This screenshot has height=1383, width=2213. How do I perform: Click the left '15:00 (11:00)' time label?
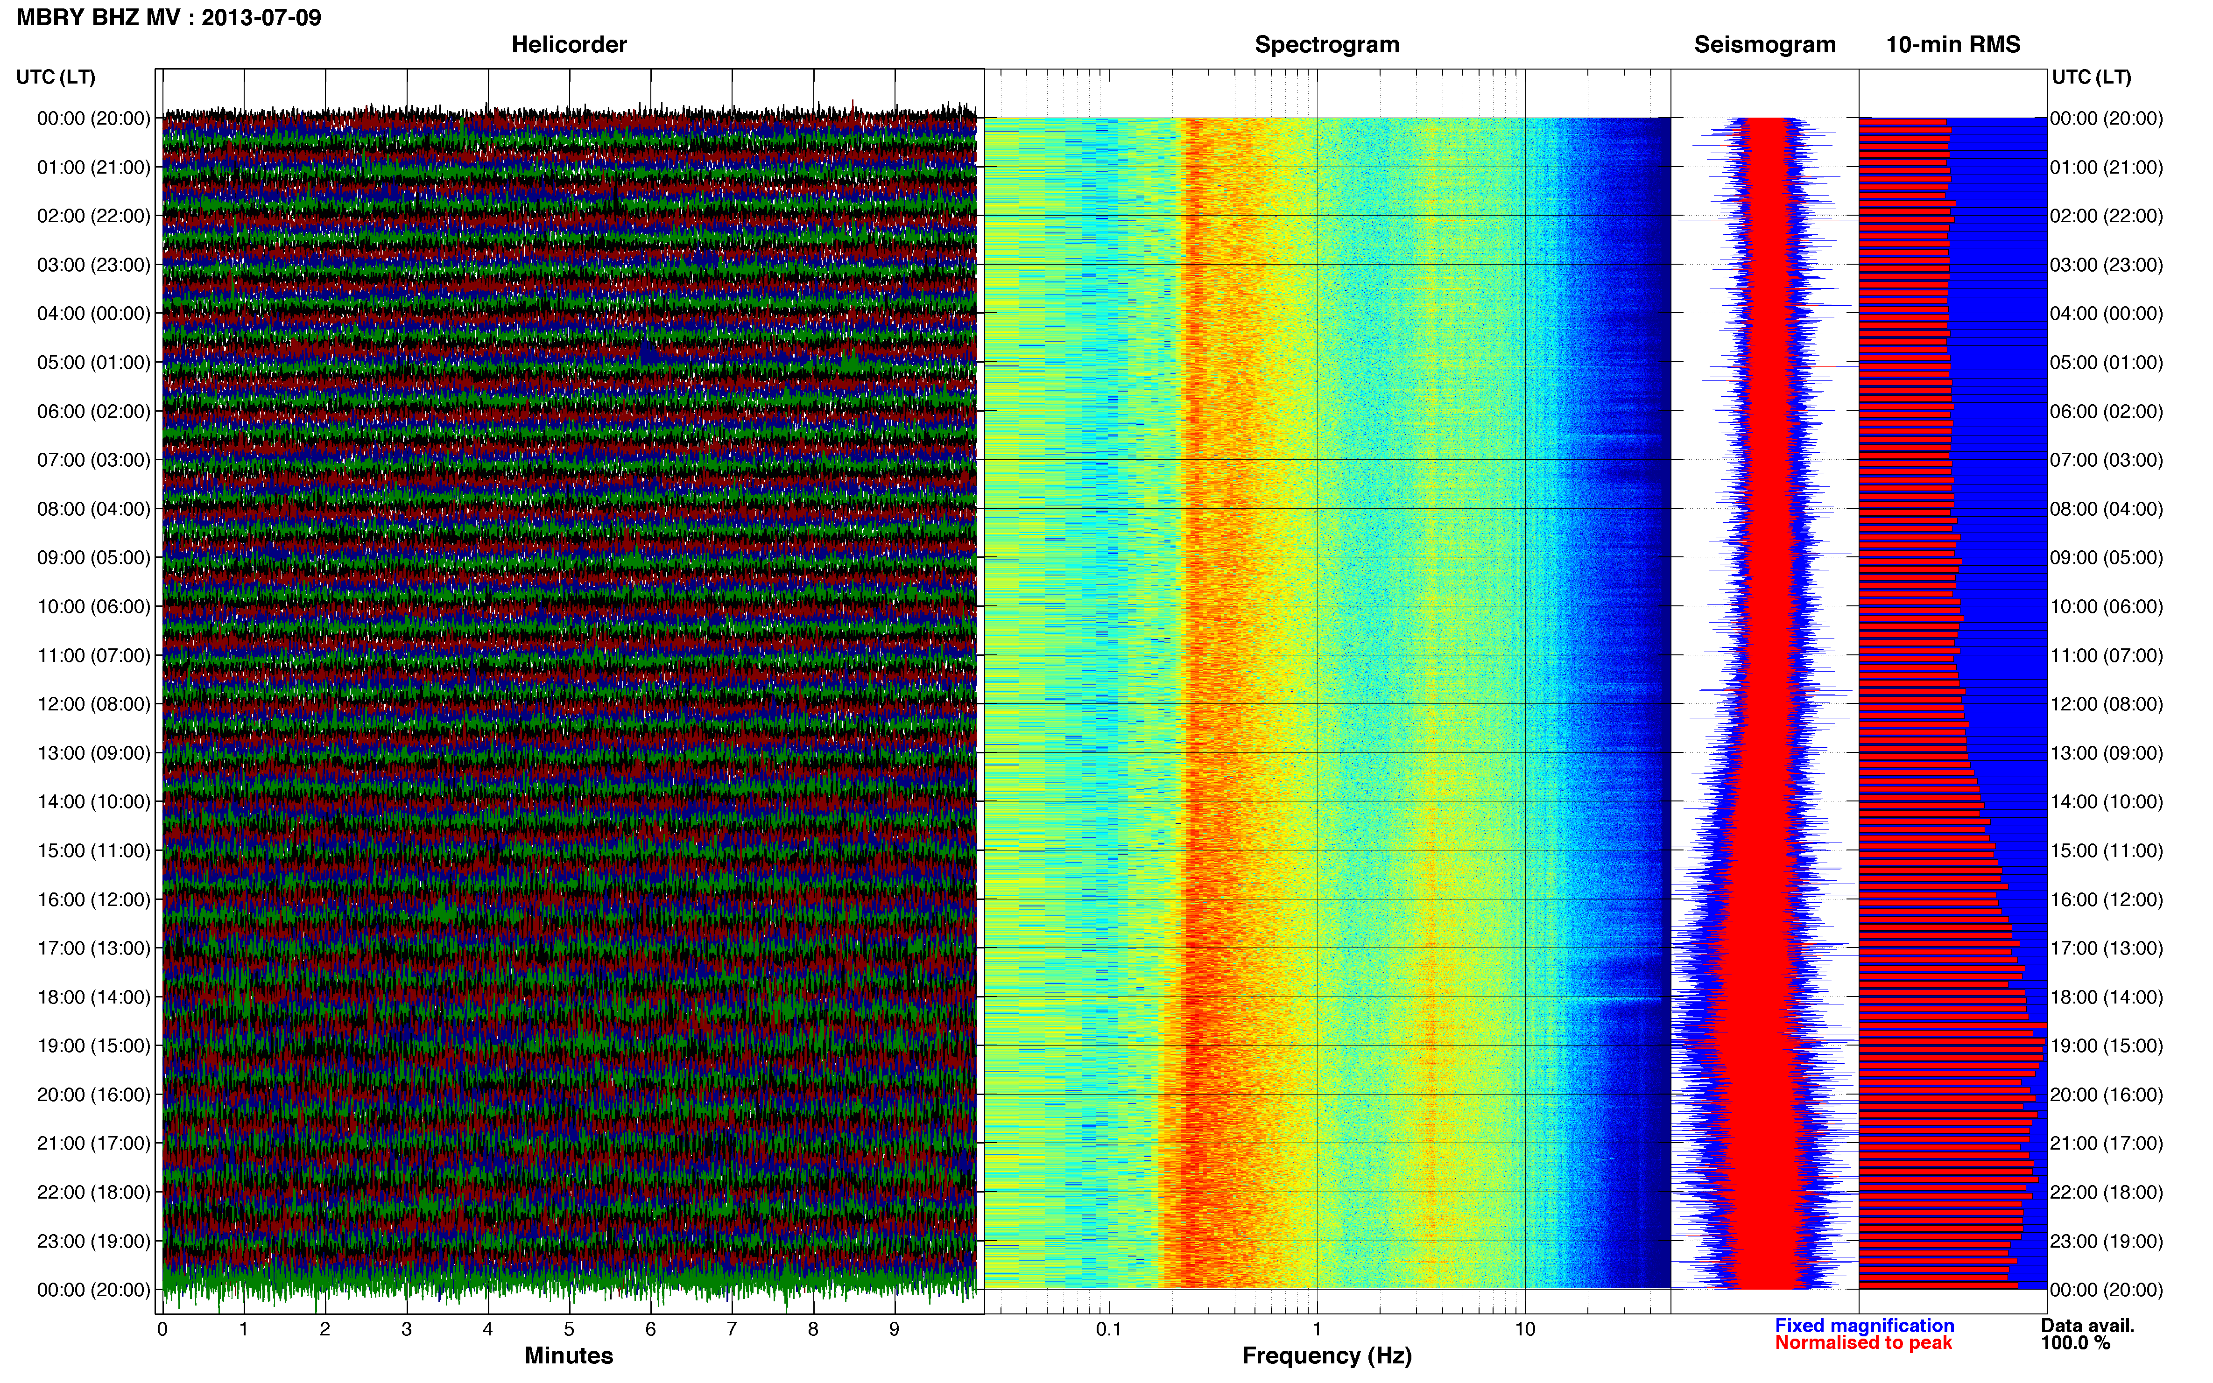[93, 850]
